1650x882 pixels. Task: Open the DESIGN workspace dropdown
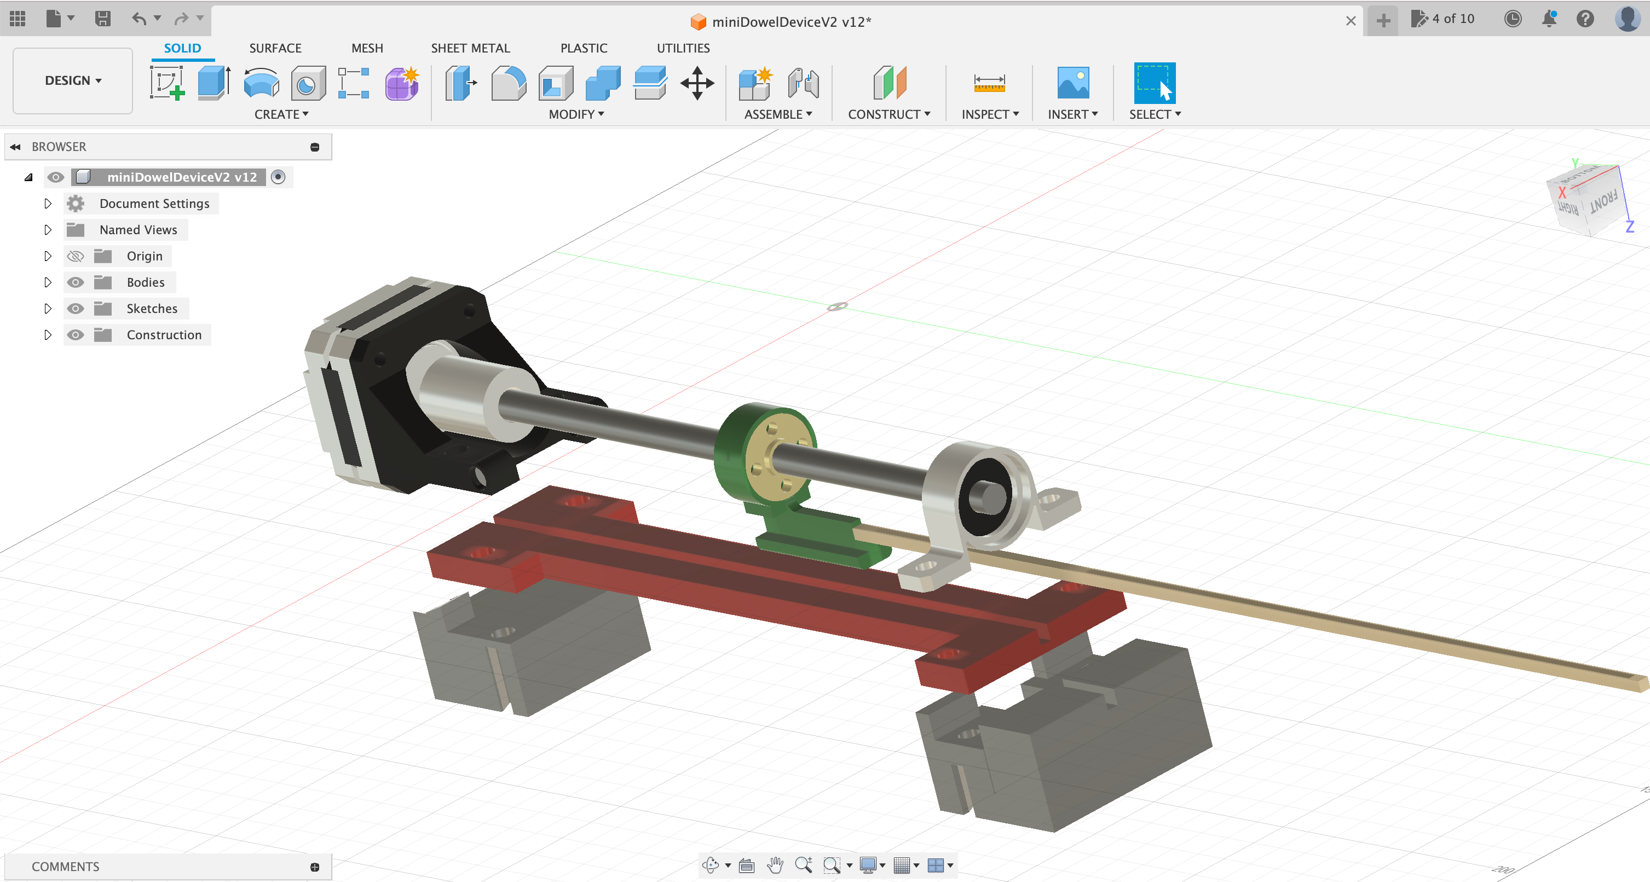click(73, 80)
